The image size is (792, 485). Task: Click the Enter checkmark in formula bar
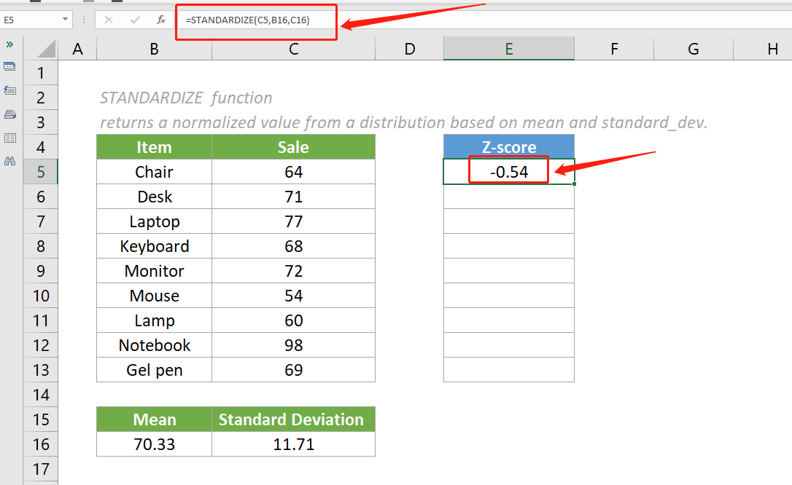tap(133, 20)
